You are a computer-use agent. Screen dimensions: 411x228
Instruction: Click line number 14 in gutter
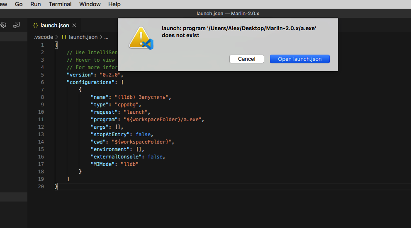point(41,142)
